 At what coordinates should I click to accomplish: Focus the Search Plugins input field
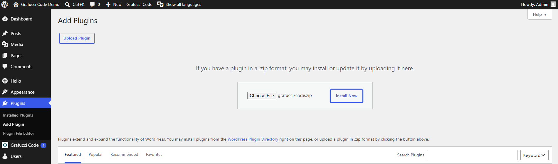472,155
